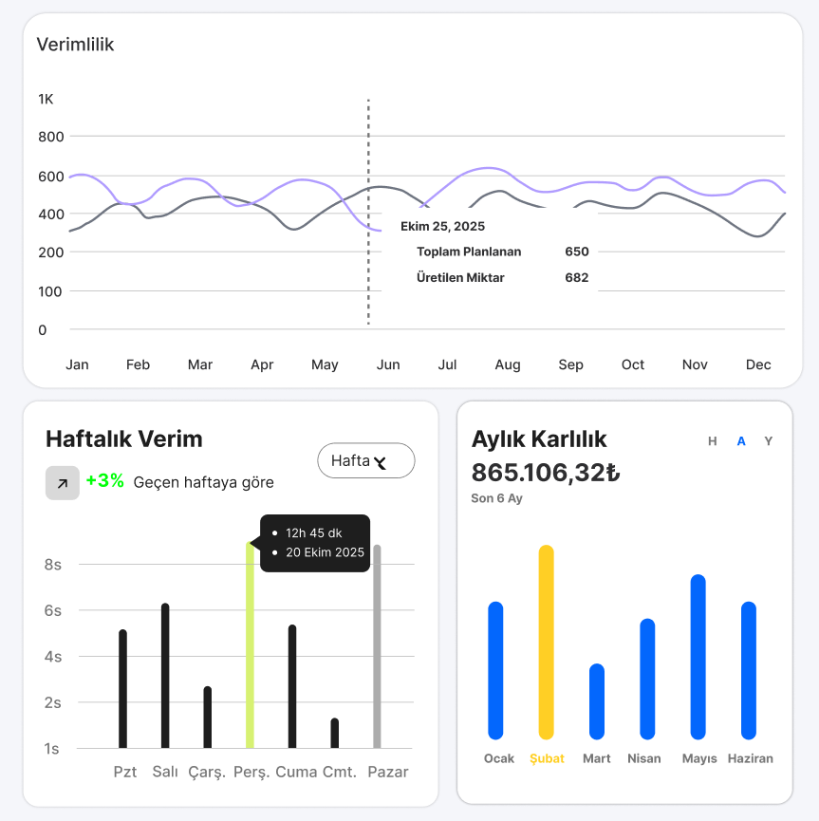Click the Şubat label under yellow bar
Viewport: 819px width, 821px height.
coord(546,758)
